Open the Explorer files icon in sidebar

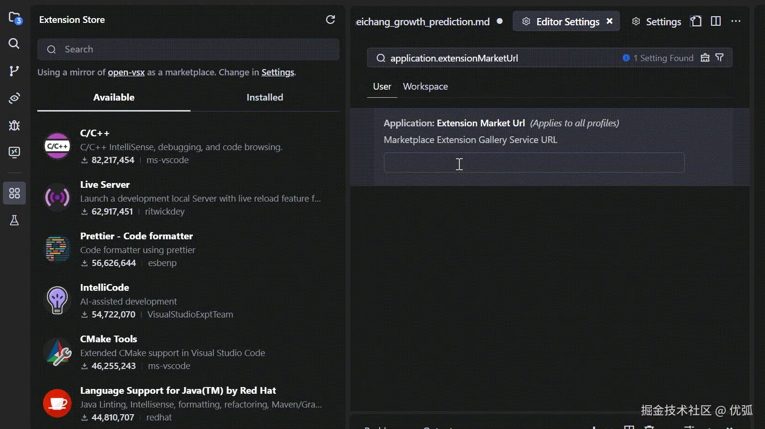[x=14, y=19]
